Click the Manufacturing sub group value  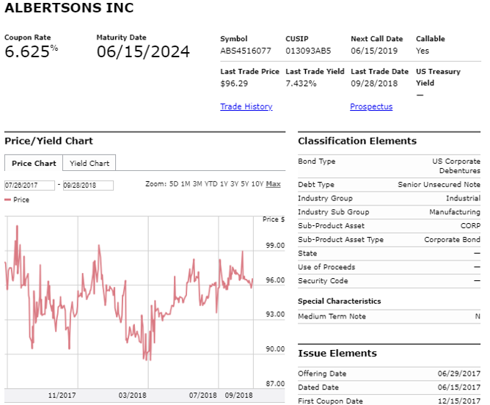pyautogui.click(x=455, y=212)
